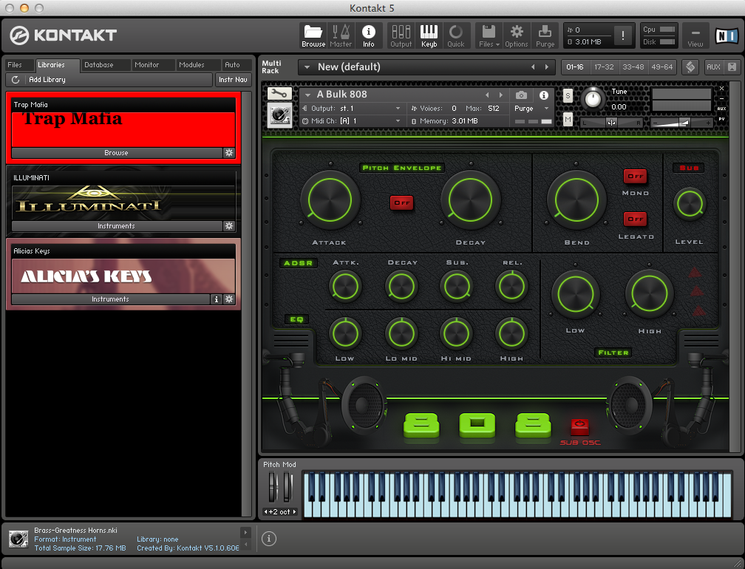Click the Quick load icon
Screen dimensions: 745x569
(455, 35)
